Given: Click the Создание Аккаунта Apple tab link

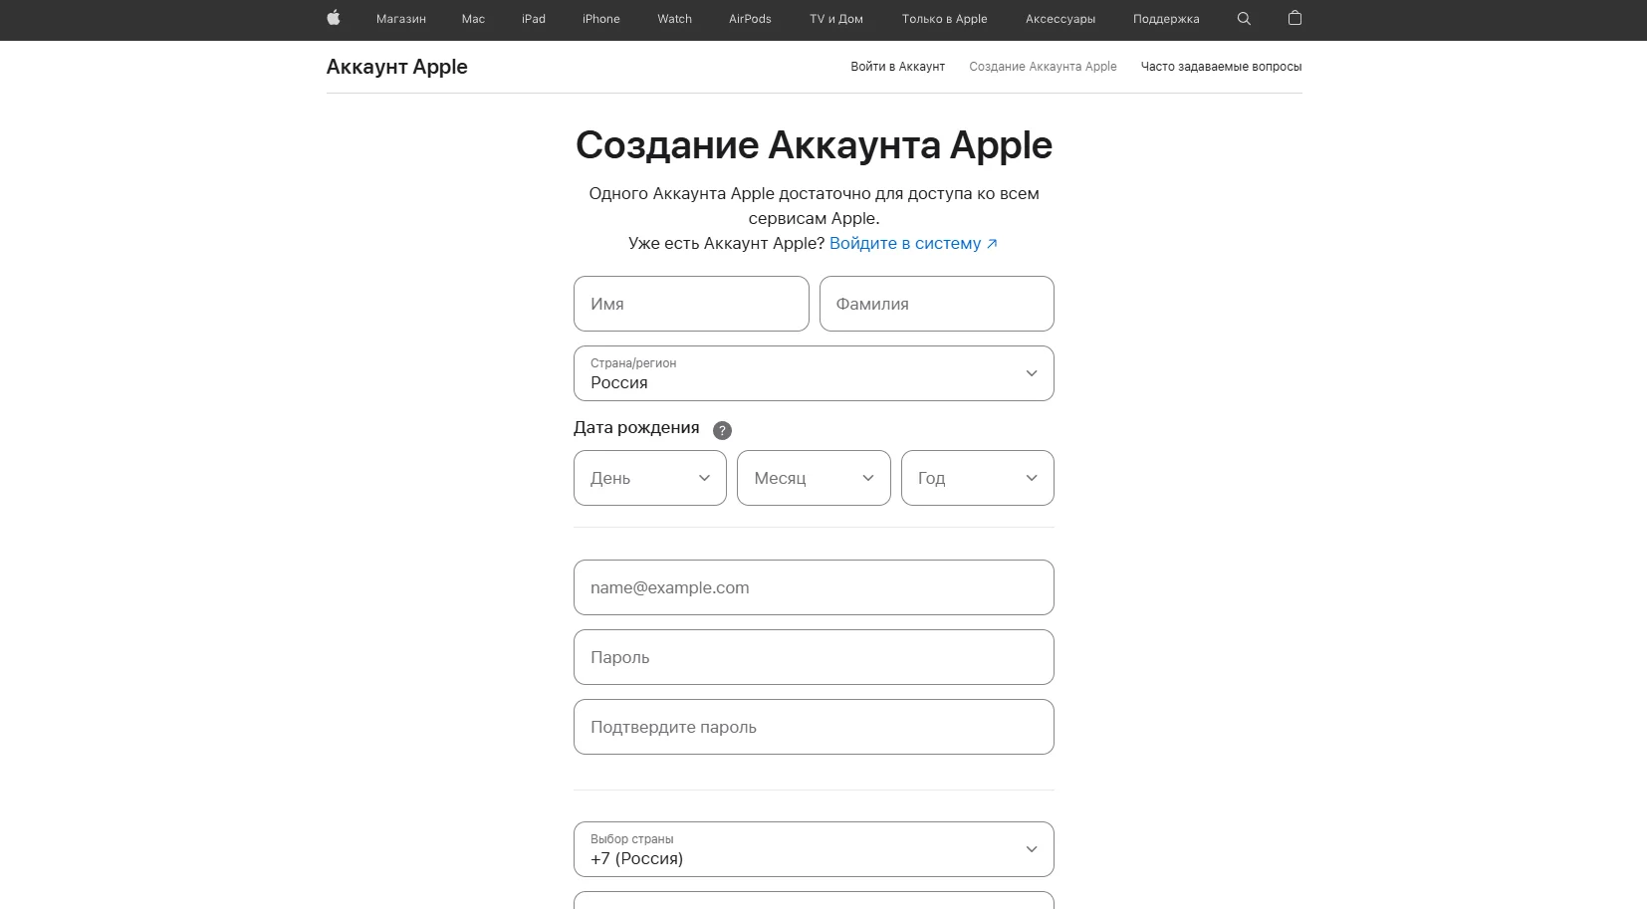Looking at the screenshot, I should click(x=1043, y=67).
